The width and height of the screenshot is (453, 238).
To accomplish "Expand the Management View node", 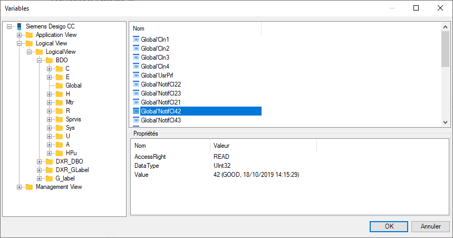I will pyautogui.click(x=20, y=187).
